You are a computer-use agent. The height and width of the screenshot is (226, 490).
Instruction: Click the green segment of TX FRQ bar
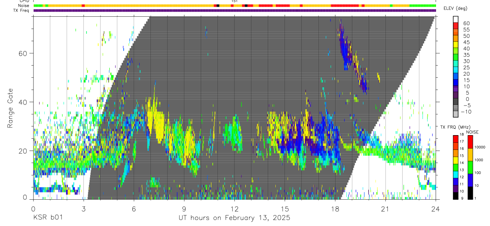click(x=456, y=167)
